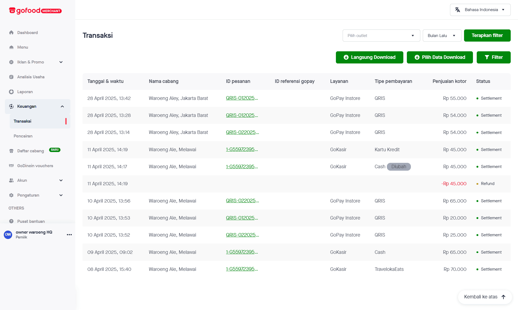Click the GoFood Merchant logo

click(35, 11)
